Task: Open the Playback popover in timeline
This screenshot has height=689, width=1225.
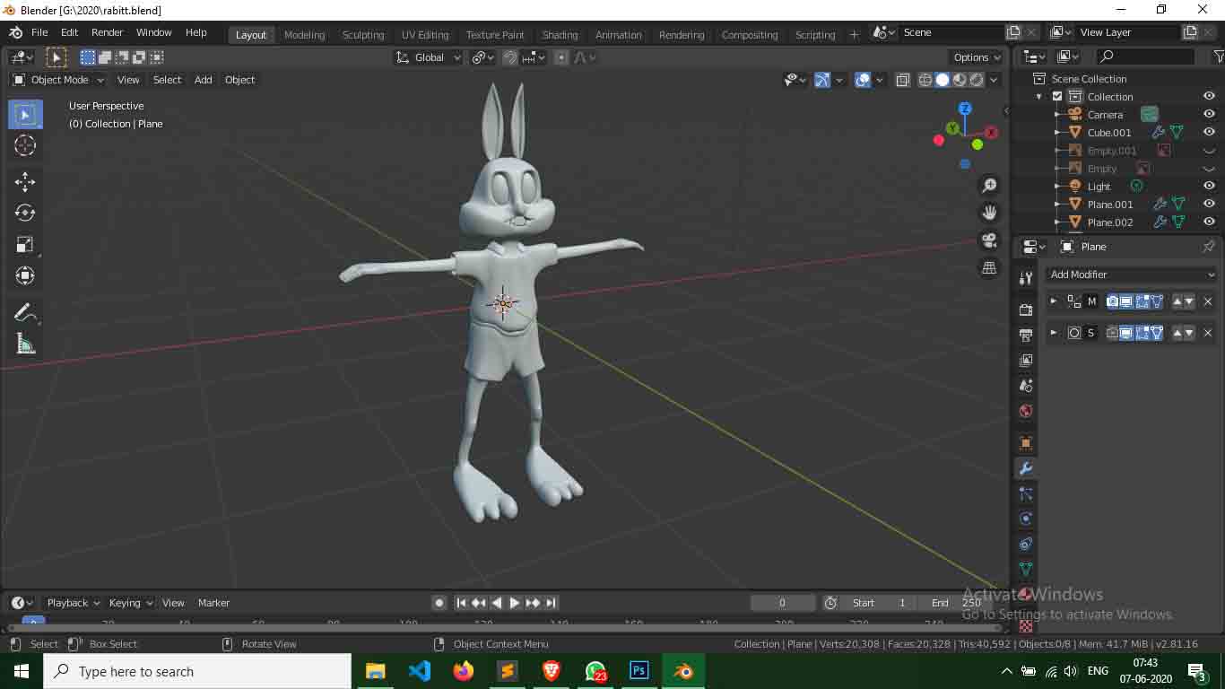Action: pyautogui.click(x=73, y=603)
